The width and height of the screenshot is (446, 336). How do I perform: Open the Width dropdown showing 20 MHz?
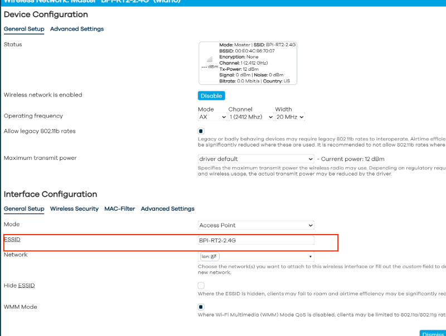coord(290,117)
